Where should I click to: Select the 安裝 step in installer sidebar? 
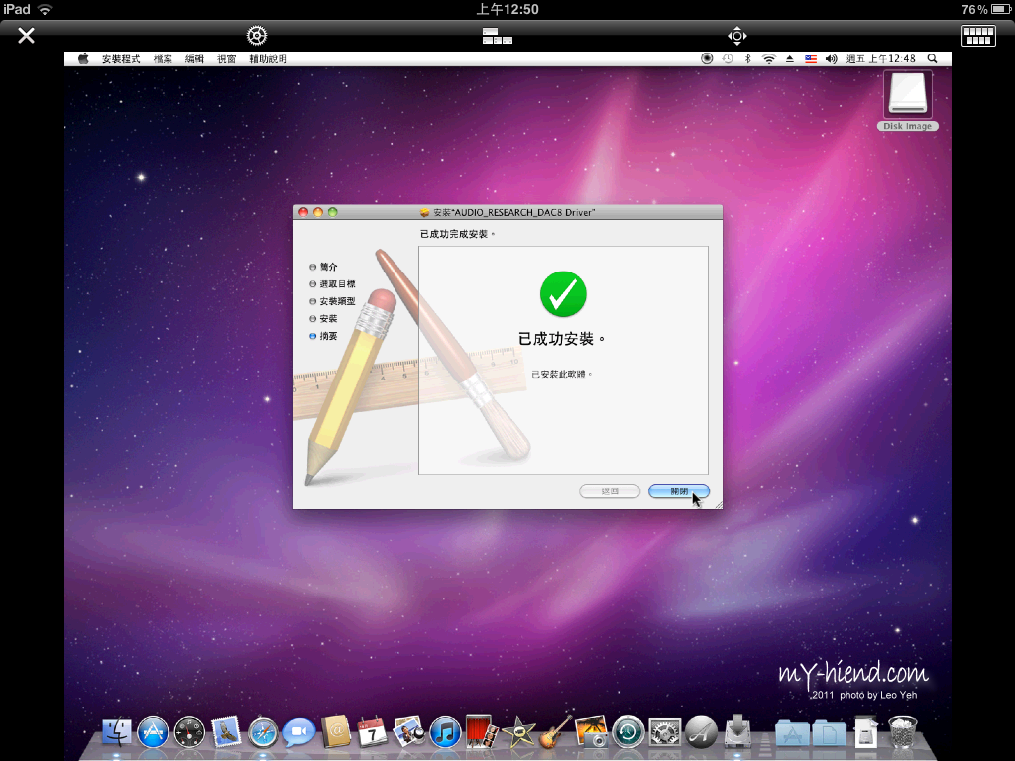tap(323, 319)
